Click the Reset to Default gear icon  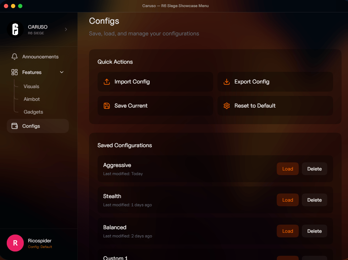pyautogui.click(x=227, y=106)
